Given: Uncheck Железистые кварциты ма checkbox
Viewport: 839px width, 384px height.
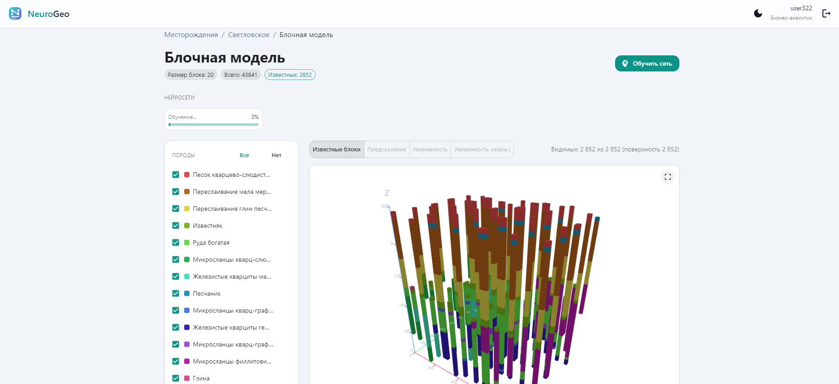Looking at the screenshot, I should tap(176, 276).
